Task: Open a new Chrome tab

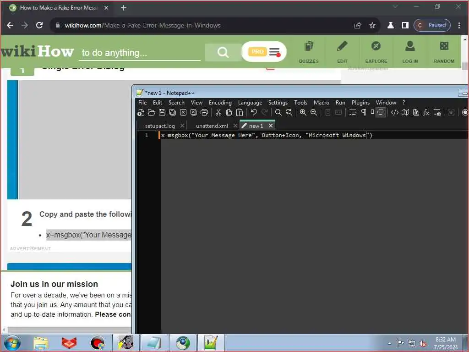Action: [124, 8]
